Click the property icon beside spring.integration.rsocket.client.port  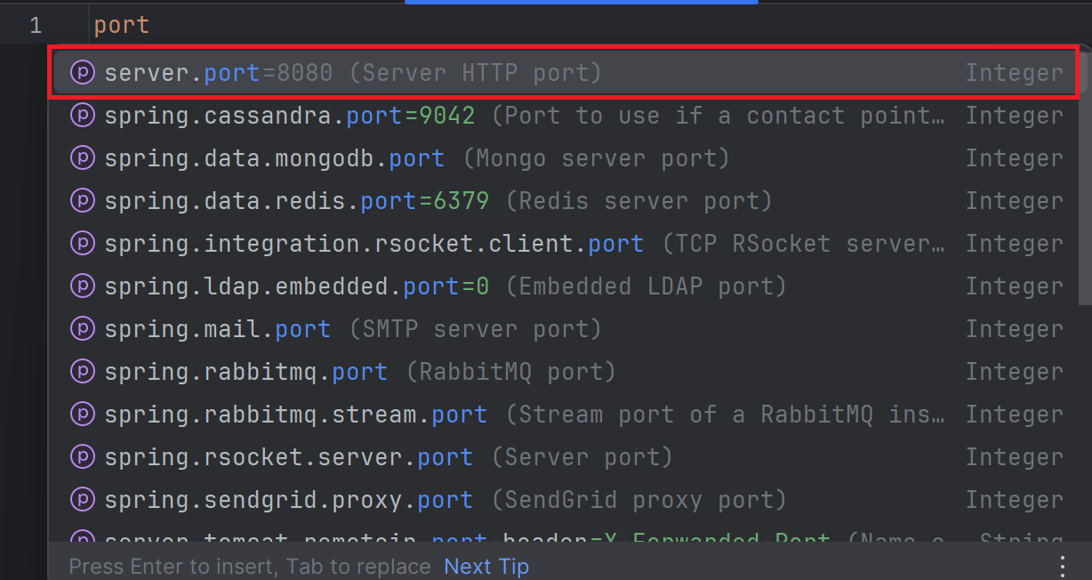coord(82,244)
